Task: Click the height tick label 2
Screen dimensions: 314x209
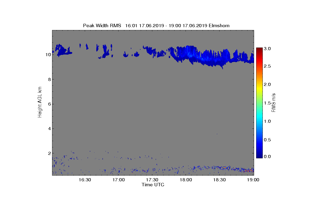Action: tap(49, 153)
